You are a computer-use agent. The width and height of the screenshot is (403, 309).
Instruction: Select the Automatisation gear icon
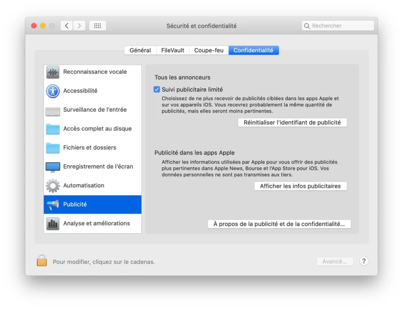pos(53,186)
